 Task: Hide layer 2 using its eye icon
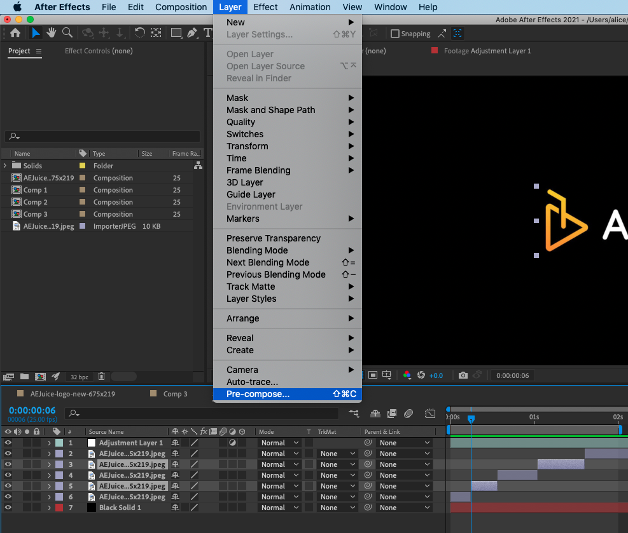(8, 454)
